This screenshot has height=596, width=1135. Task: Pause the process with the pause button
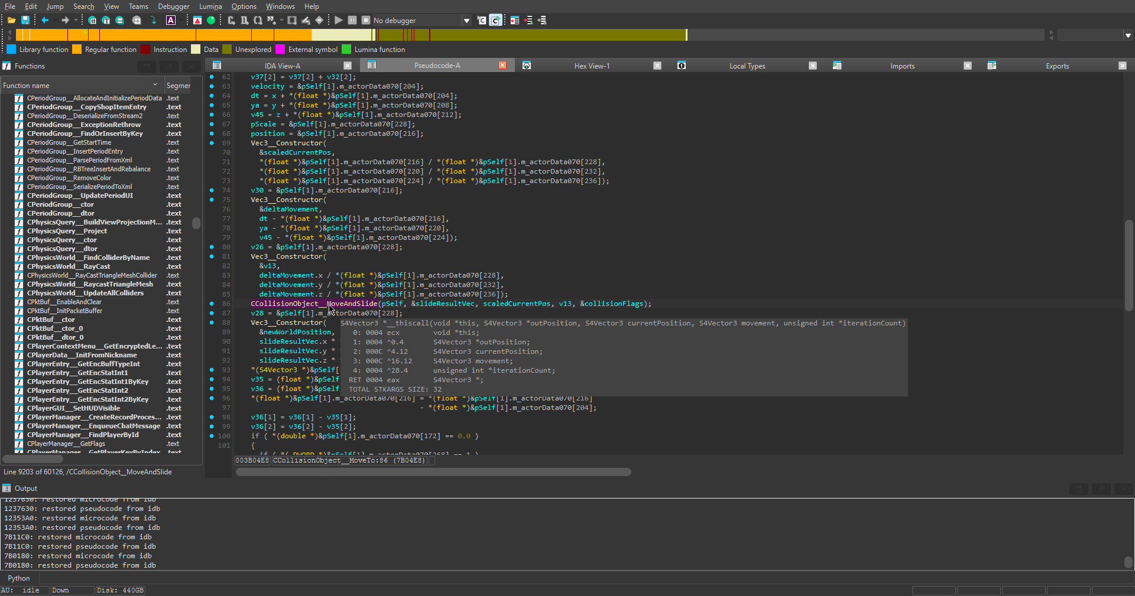352,20
